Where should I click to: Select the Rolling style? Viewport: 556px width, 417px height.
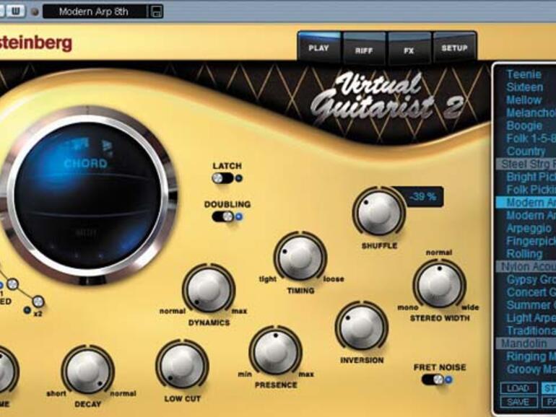tap(526, 254)
